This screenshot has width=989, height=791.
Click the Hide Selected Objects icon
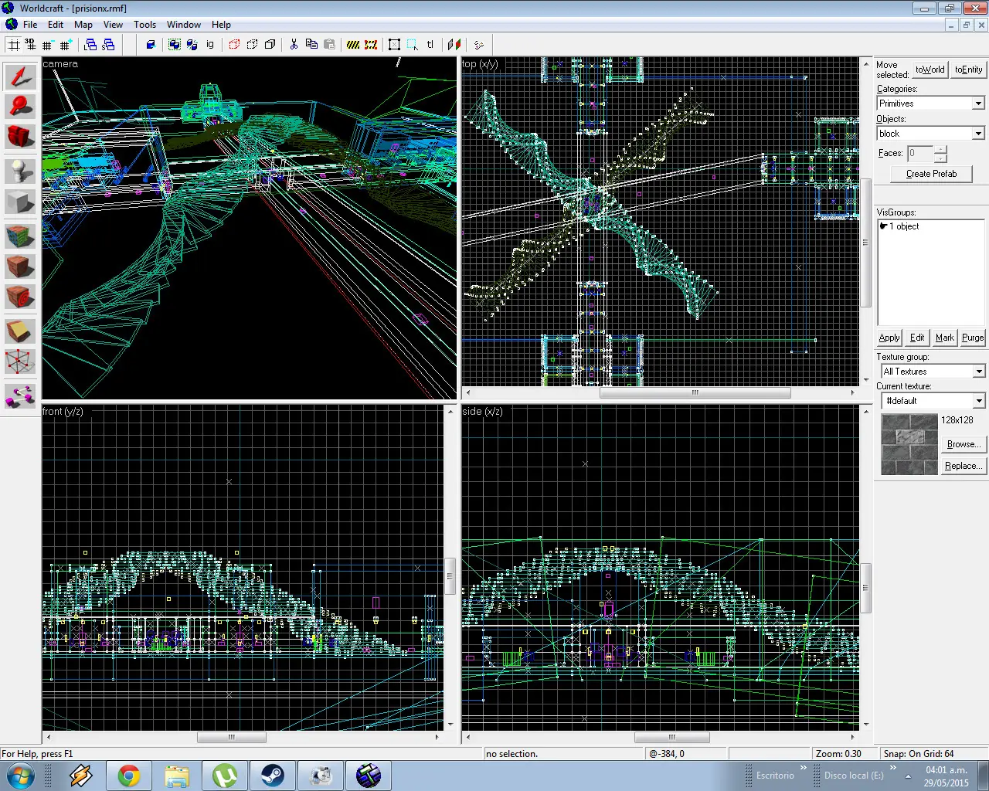point(234,45)
